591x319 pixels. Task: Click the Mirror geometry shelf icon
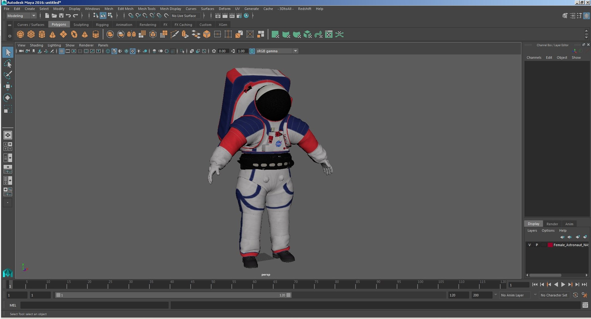tap(131, 34)
